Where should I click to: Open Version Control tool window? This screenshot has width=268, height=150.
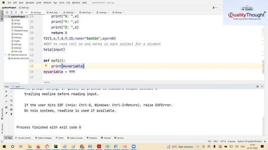[23, 138]
